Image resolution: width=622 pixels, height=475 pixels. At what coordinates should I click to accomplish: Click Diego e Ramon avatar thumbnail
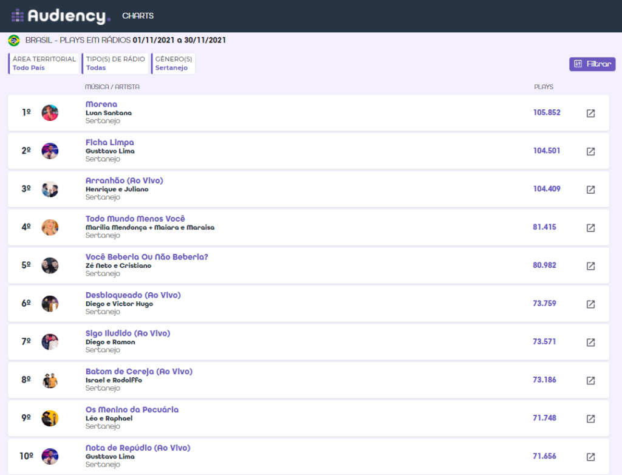click(50, 341)
